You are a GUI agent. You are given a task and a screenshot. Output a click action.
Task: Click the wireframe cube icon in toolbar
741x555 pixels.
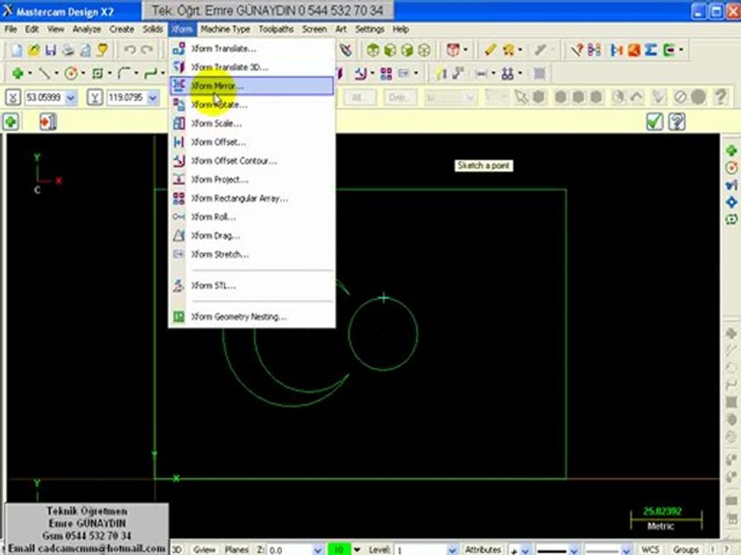[x=424, y=49]
